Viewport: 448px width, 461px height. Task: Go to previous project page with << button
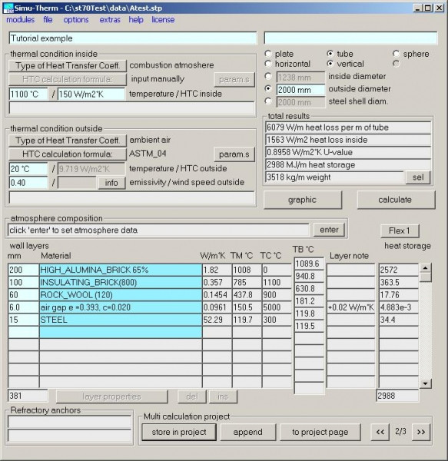pyautogui.click(x=380, y=432)
